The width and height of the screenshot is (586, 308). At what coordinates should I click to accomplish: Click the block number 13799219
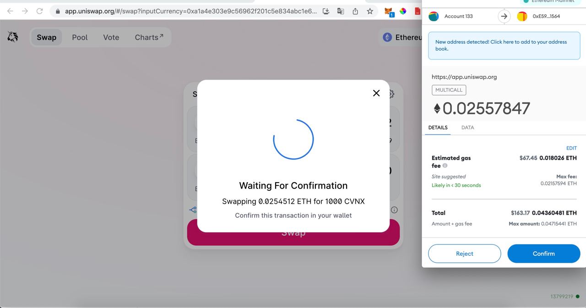562,297
